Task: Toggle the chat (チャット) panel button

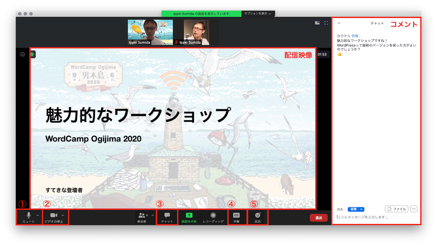Action: pos(167,218)
